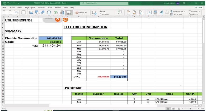
Task: Click the Online Video icon with globe
Action: point(94,13)
